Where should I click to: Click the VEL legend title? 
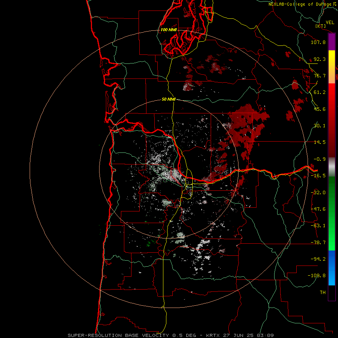point(330,23)
